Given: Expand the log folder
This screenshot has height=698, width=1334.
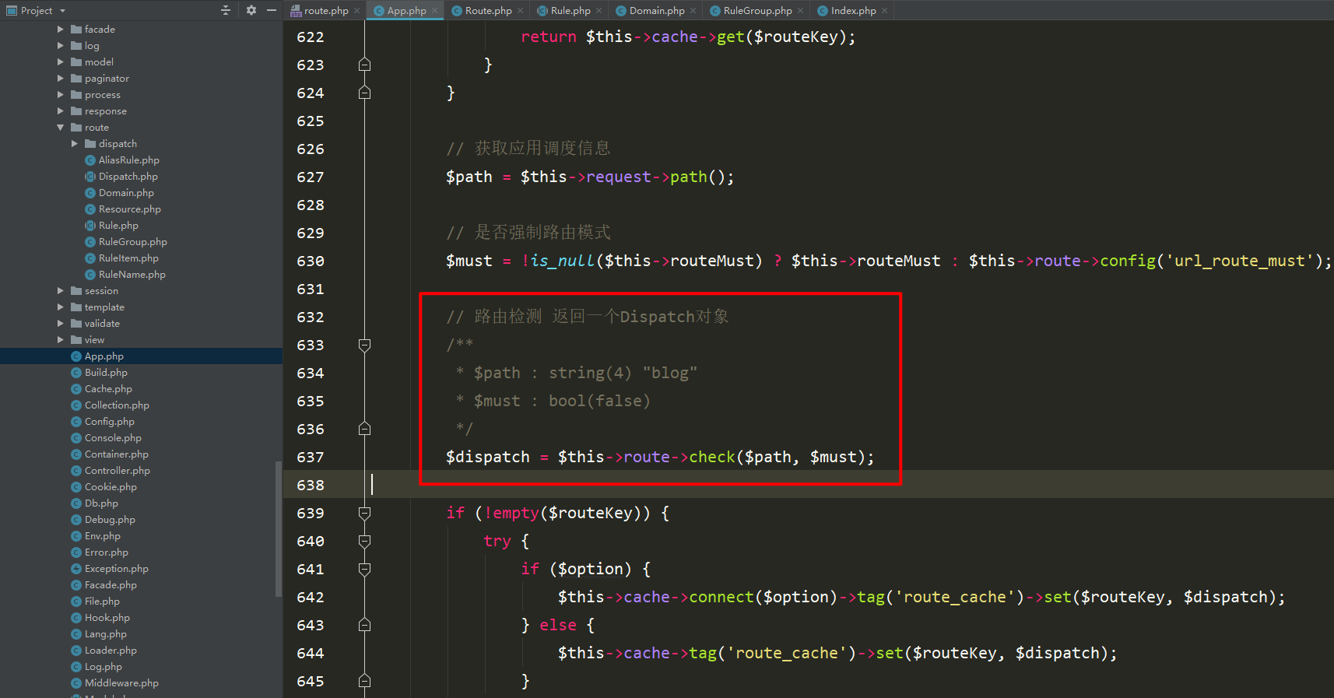Looking at the screenshot, I should [x=61, y=45].
